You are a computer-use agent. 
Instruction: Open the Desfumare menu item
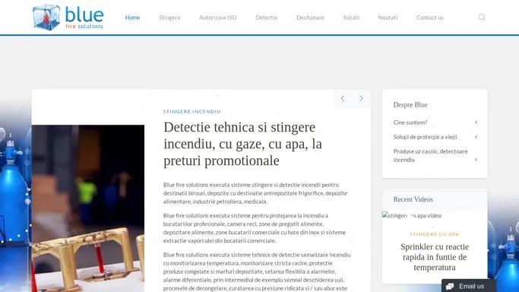(x=311, y=17)
